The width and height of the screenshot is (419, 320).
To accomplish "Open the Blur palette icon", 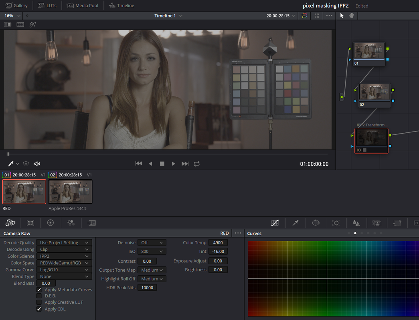I will pyautogui.click(x=356, y=223).
